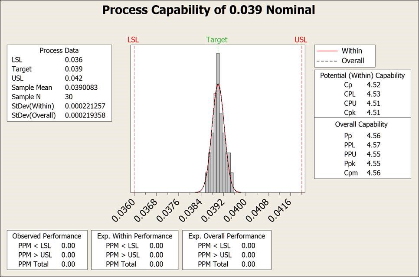Screen dimensions: 419x277
Task: Click the chart title Process Capability of 0.039 Nominal
Action: pyautogui.click(x=209, y=10)
